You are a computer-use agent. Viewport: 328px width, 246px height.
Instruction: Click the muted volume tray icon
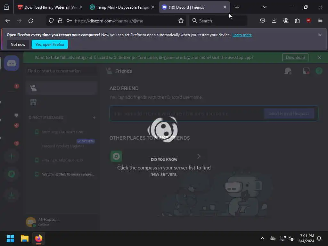tap(291, 238)
